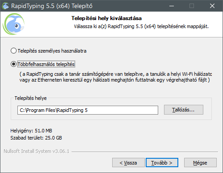This screenshot has width=223, height=173.
Task: Select the 'Telepítés személyes használatra' radio button
Action: [13, 51]
